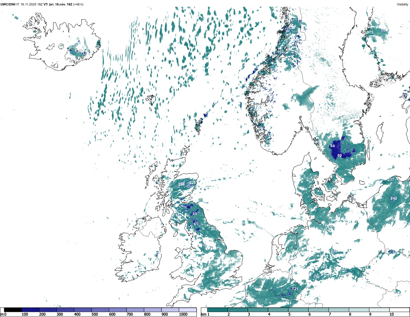Click the "288" value over Scottish Highlands

(181, 184)
